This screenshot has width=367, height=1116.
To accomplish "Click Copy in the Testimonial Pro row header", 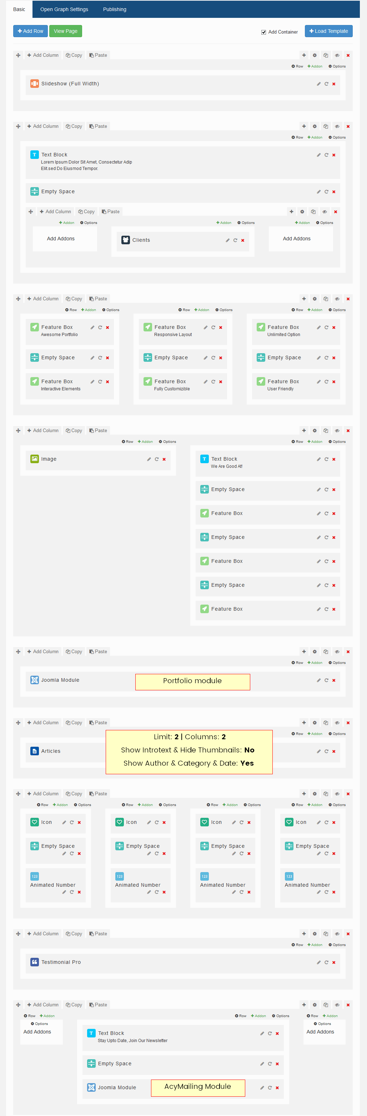I will tap(74, 934).
